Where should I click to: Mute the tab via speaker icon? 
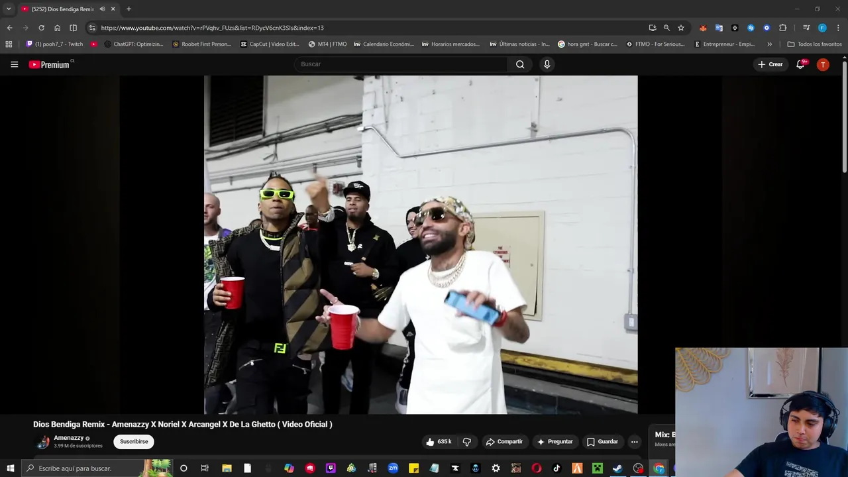[x=102, y=9]
